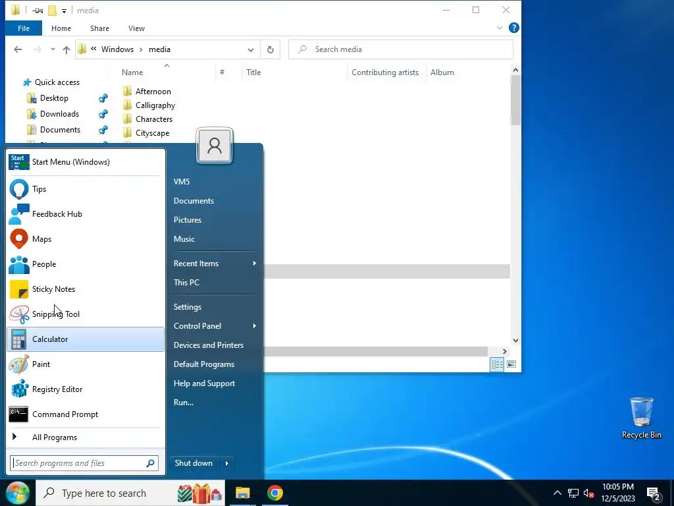Launch Calculator from Start menu

point(86,339)
